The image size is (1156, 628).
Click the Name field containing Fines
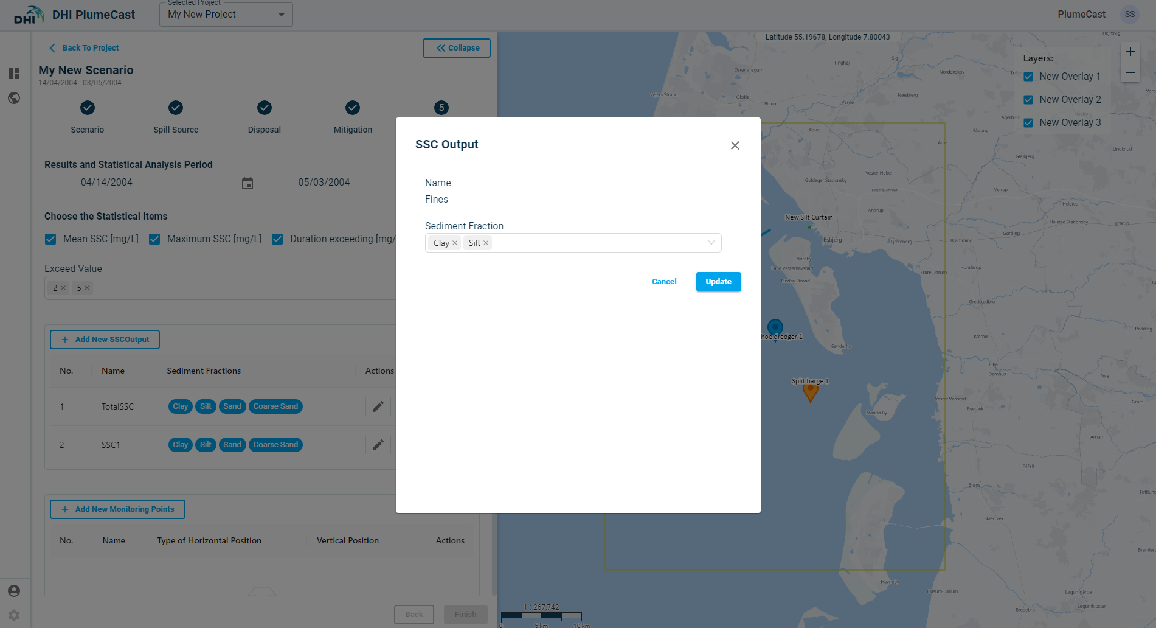click(x=572, y=200)
